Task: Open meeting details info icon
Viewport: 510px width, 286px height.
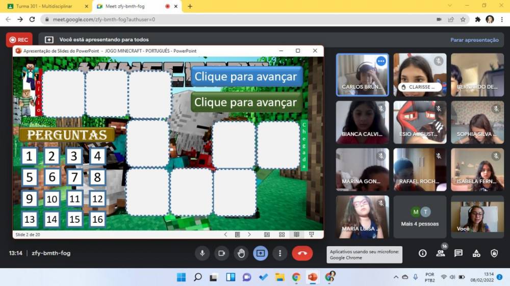Action: coord(422,253)
